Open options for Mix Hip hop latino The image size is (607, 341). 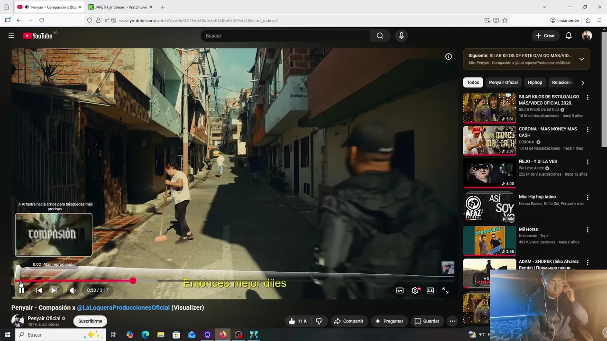(588, 197)
